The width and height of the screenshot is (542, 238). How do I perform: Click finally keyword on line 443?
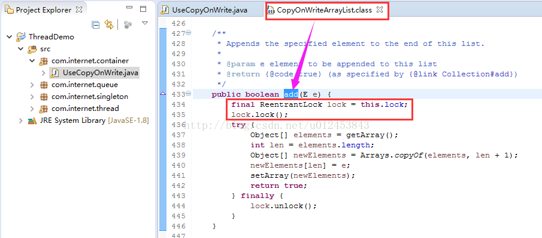[x=257, y=196]
